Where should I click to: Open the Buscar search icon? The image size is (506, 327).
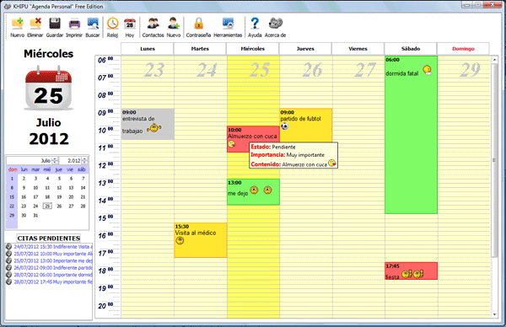tap(93, 24)
